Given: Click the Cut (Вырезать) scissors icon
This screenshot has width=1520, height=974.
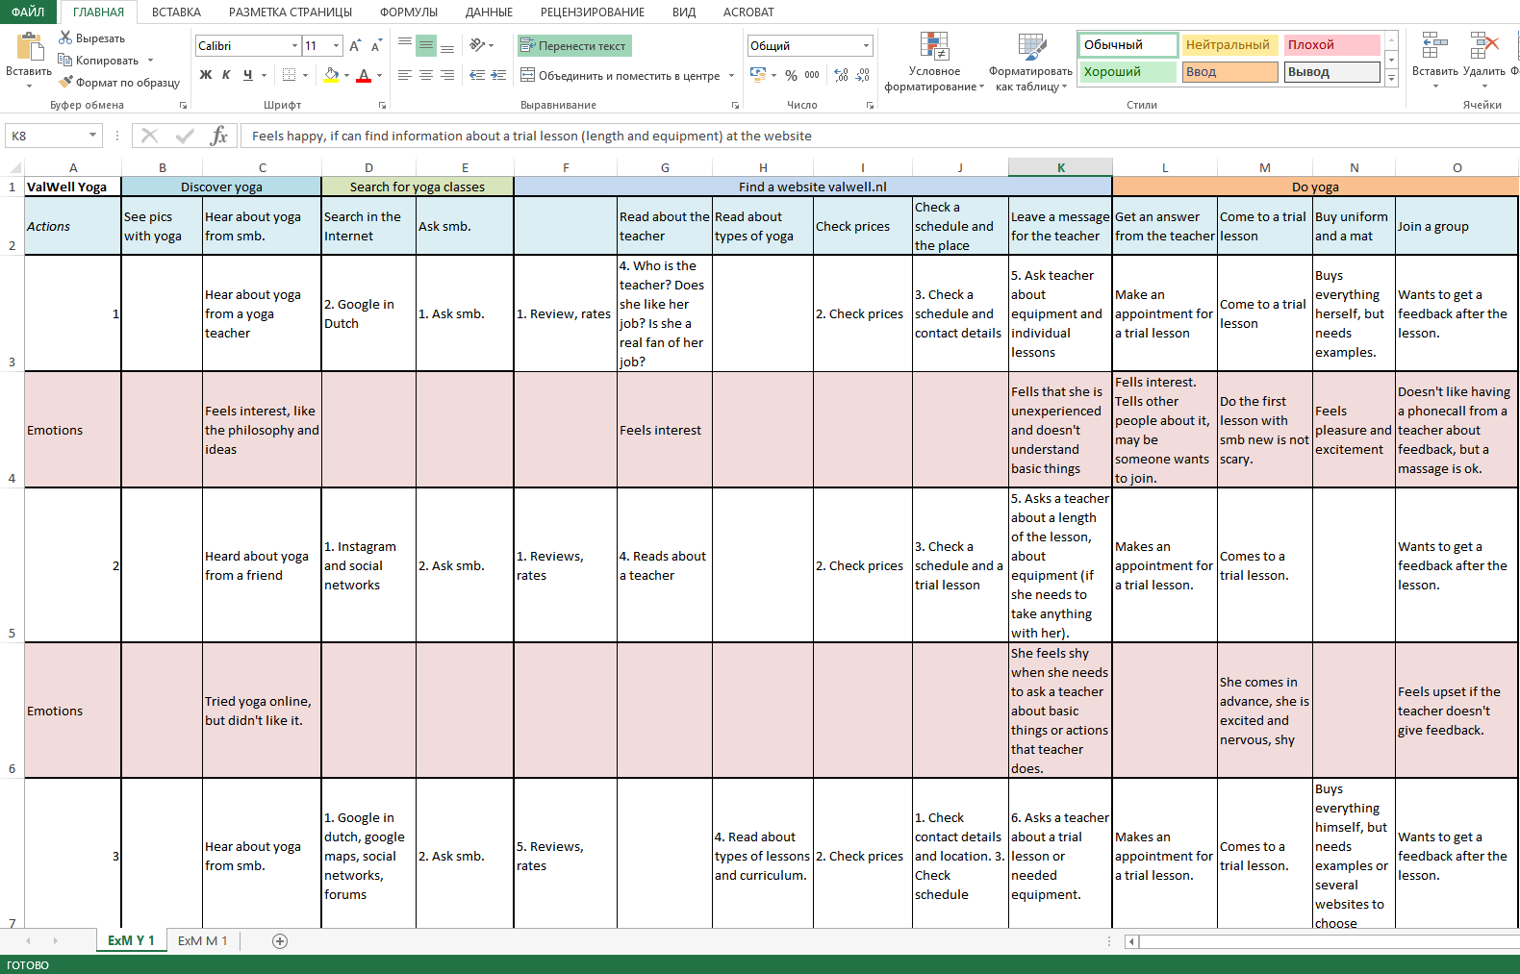Looking at the screenshot, I should (65, 37).
